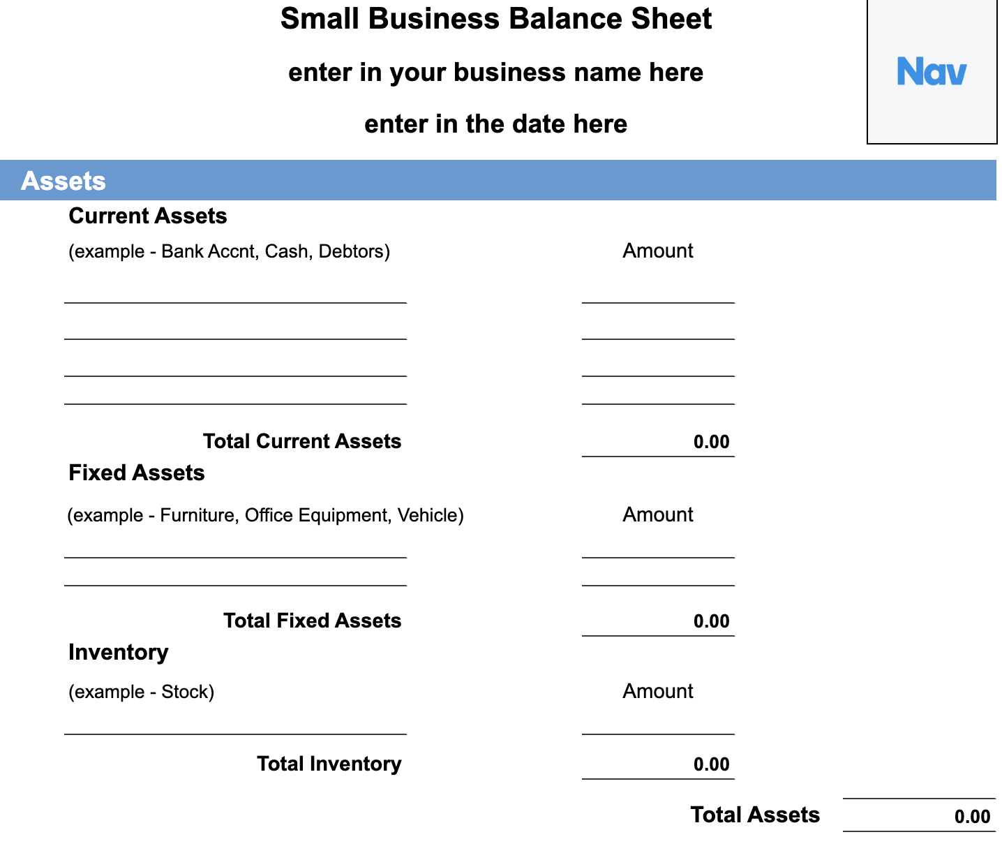Click the Inventory stock entry line
This screenshot has height=860, width=1002.
235,733
